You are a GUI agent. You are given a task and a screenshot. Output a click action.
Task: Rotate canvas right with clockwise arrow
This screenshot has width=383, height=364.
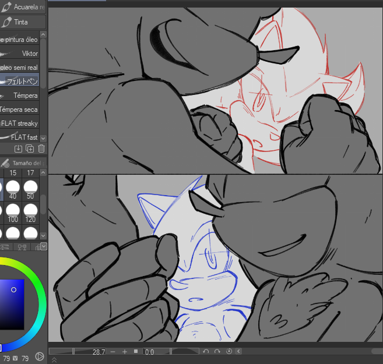pos(217,351)
